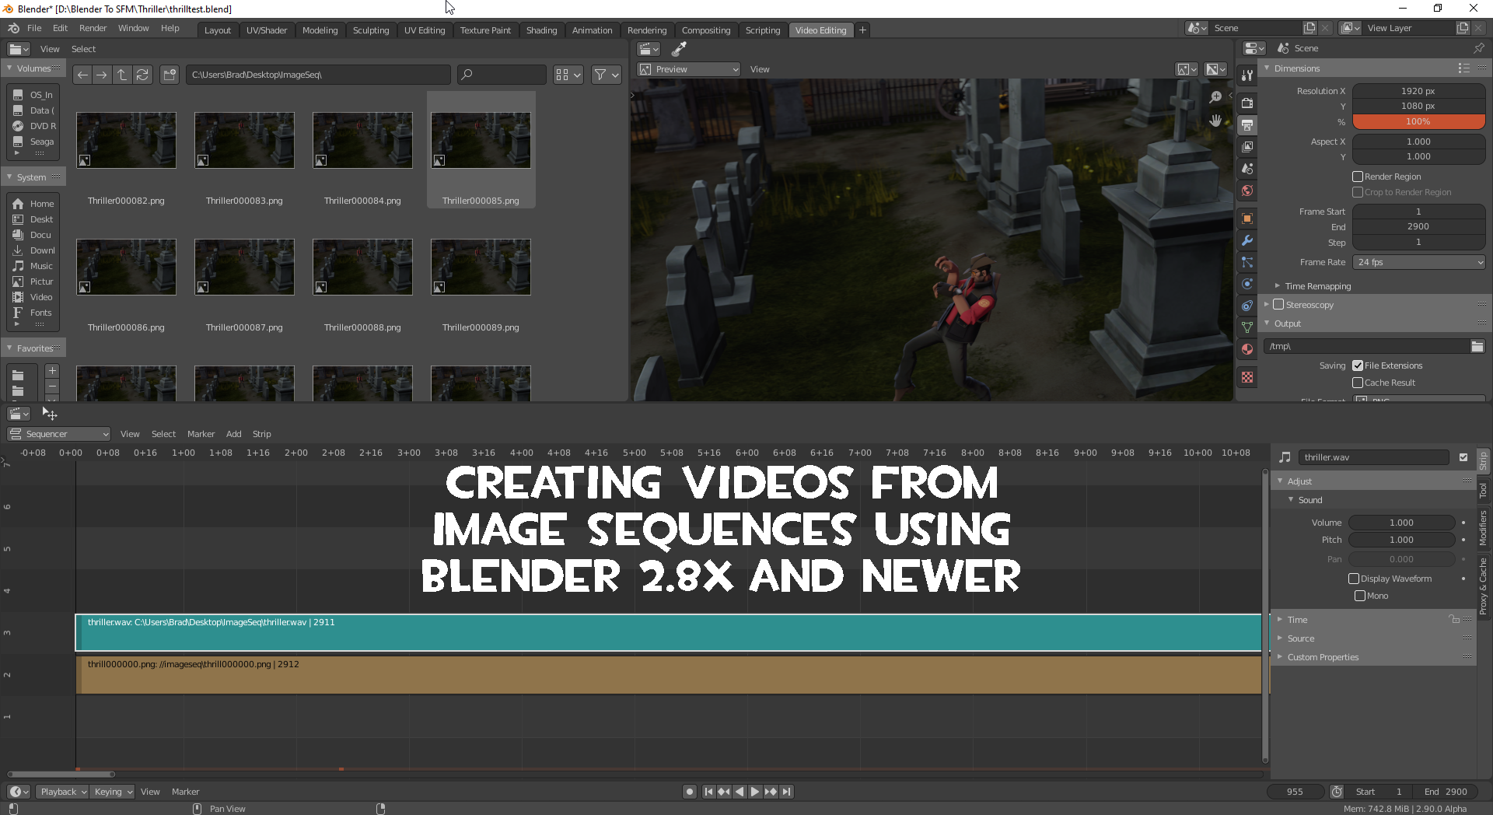Click the file browser search field

point(502,75)
